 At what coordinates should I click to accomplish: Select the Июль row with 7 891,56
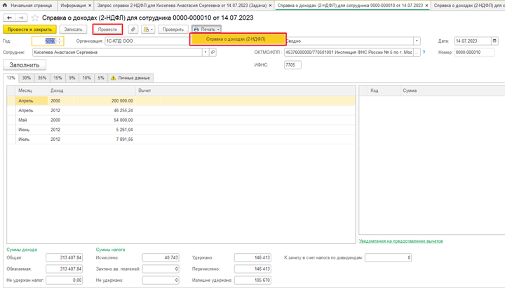(x=181, y=140)
